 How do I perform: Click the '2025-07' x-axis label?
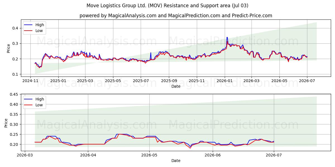pos(141,81)
